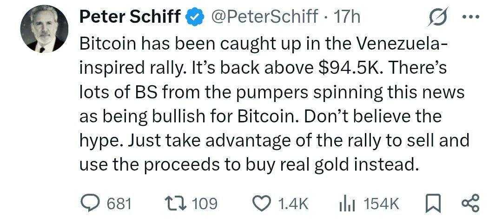This screenshot has height=223, width=502.
Task: Click the 681 replies count
Action: (x=119, y=204)
